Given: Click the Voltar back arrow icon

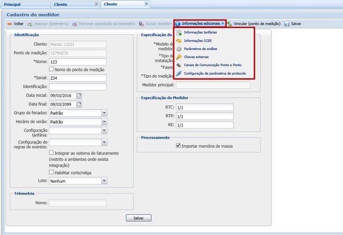Looking at the screenshot, I should point(9,24).
